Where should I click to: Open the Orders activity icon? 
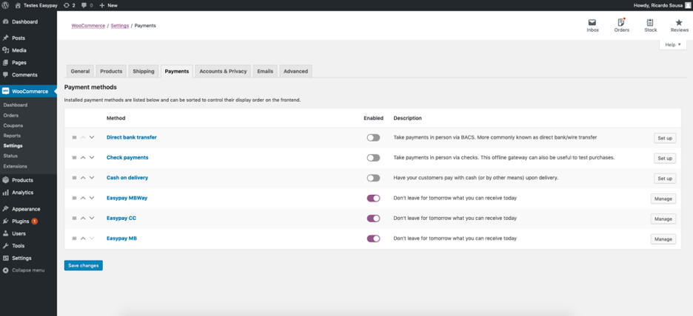[621, 26]
